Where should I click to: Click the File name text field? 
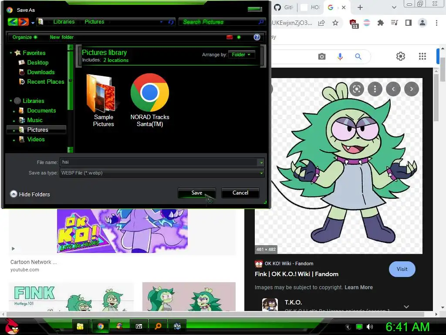[159, 162]
